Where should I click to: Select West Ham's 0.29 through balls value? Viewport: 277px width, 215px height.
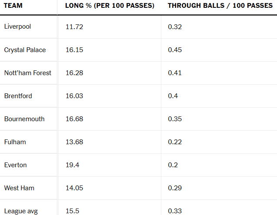(175, 188)
